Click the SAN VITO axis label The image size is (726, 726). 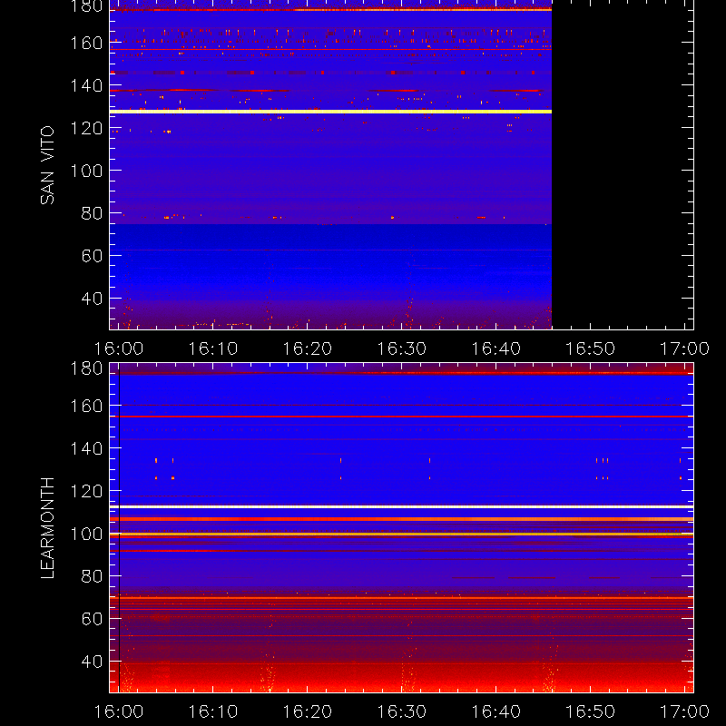(47, 165)
